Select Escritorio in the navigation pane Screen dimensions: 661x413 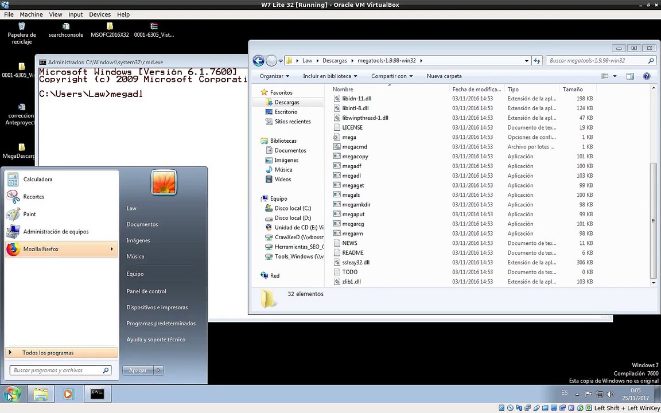pyautogui.click(x=286, y=112)
